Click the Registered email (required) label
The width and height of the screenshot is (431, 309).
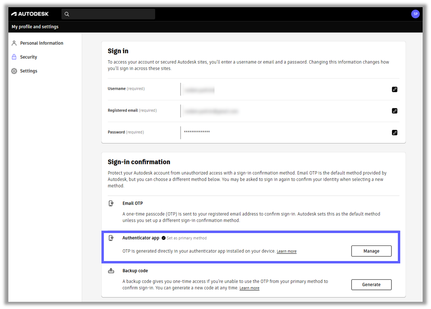click(132, 110)
